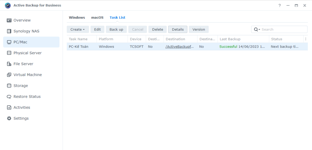312x150 pixels.
Task: Open search filter dropdown arrow
Action: coord(257,29)
